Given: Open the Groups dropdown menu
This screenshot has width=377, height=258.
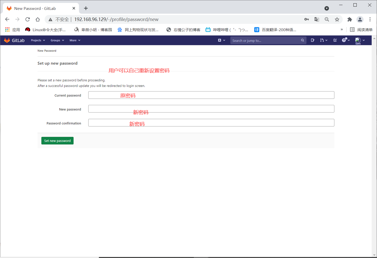Looking at the screenshot, I should click(57, 40).
